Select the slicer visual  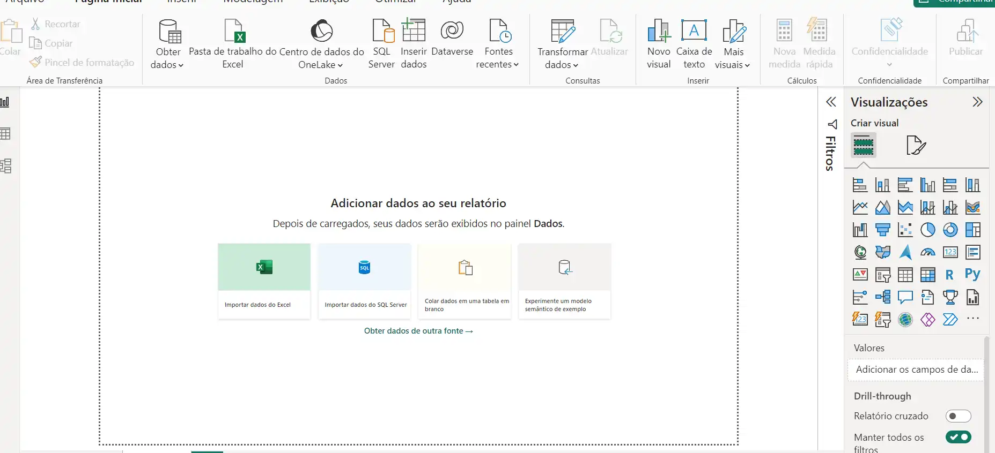(x=882, y=275)
